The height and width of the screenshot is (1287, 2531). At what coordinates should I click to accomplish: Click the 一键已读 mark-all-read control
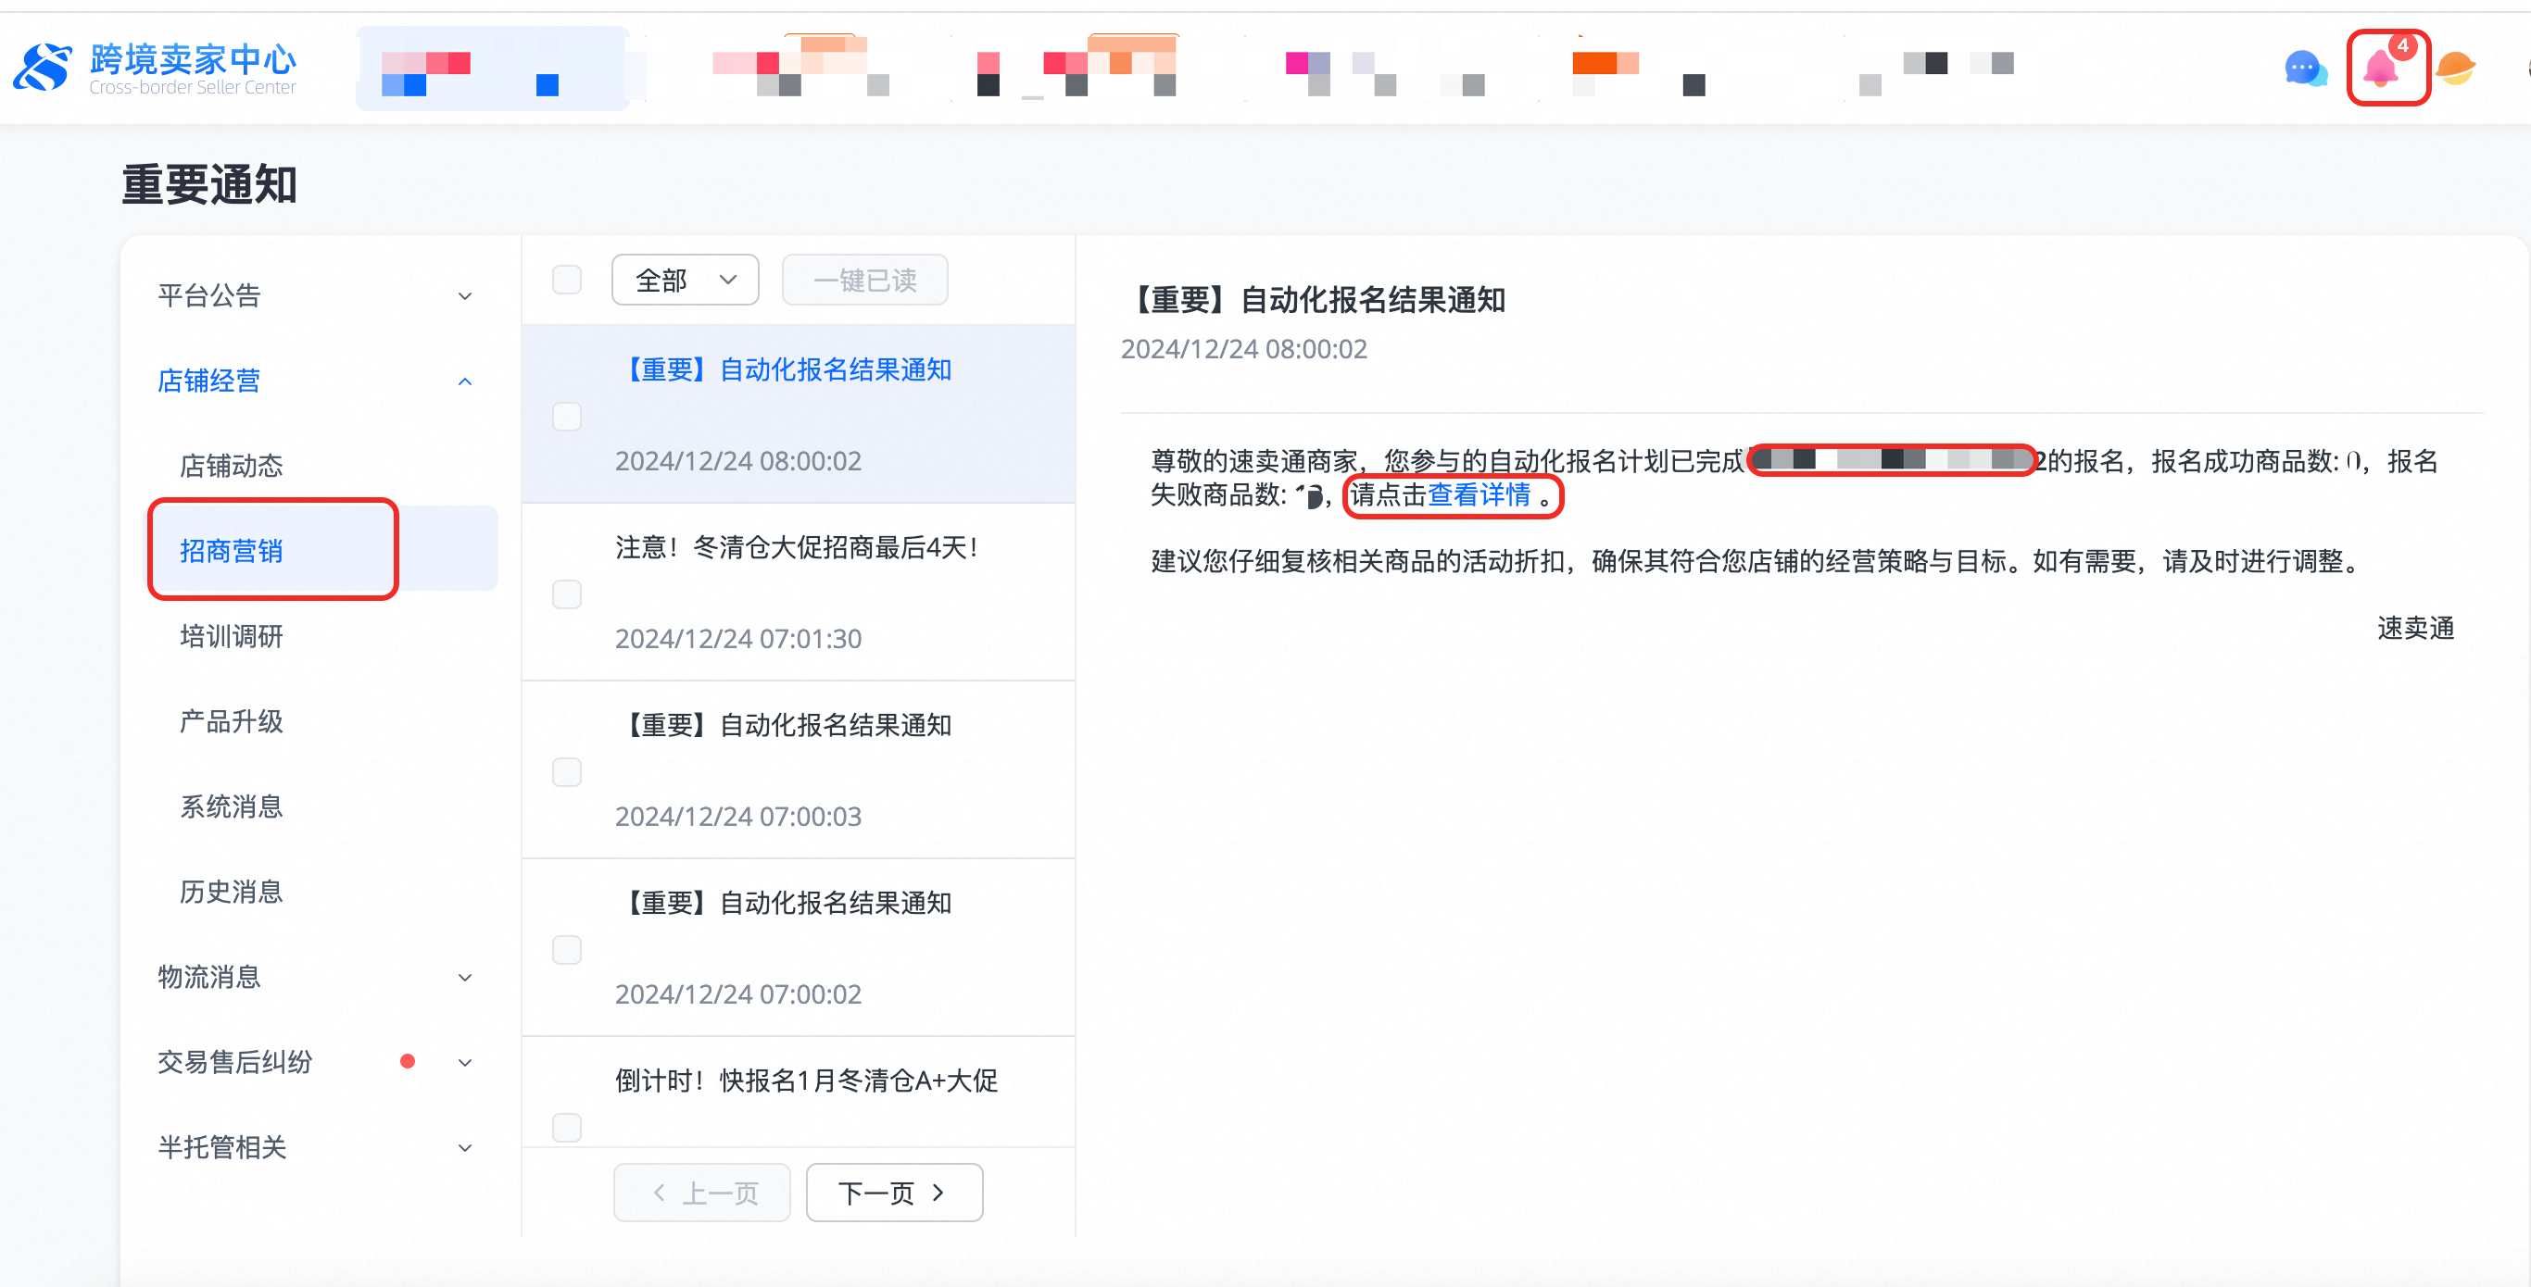[x=863, y=279]
